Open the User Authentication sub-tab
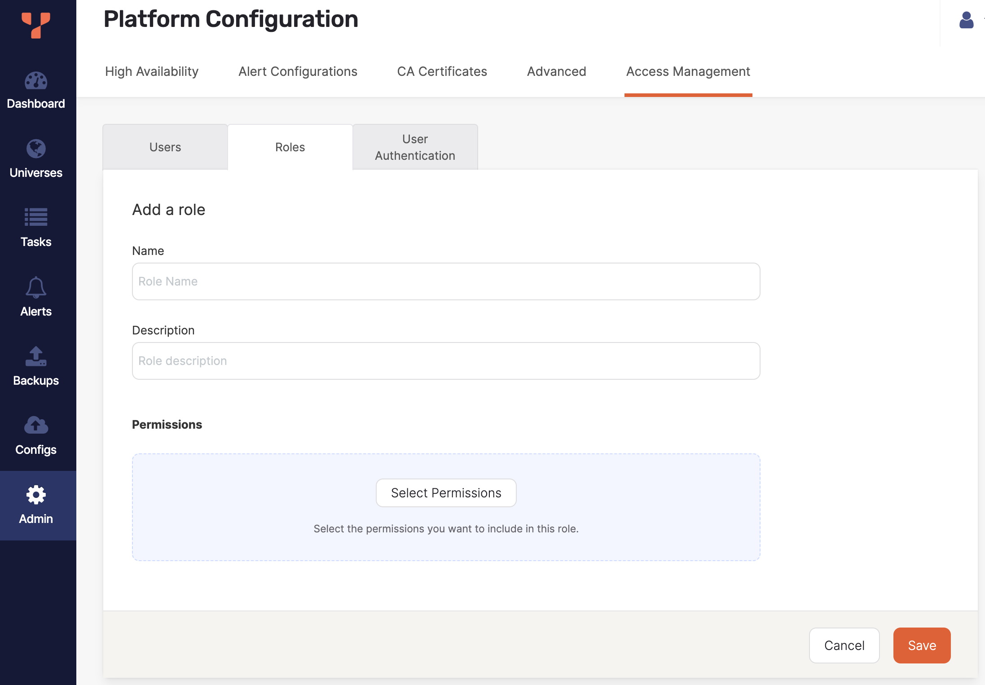The width and height of the screenshot is (985, 685). pos(415,147)
